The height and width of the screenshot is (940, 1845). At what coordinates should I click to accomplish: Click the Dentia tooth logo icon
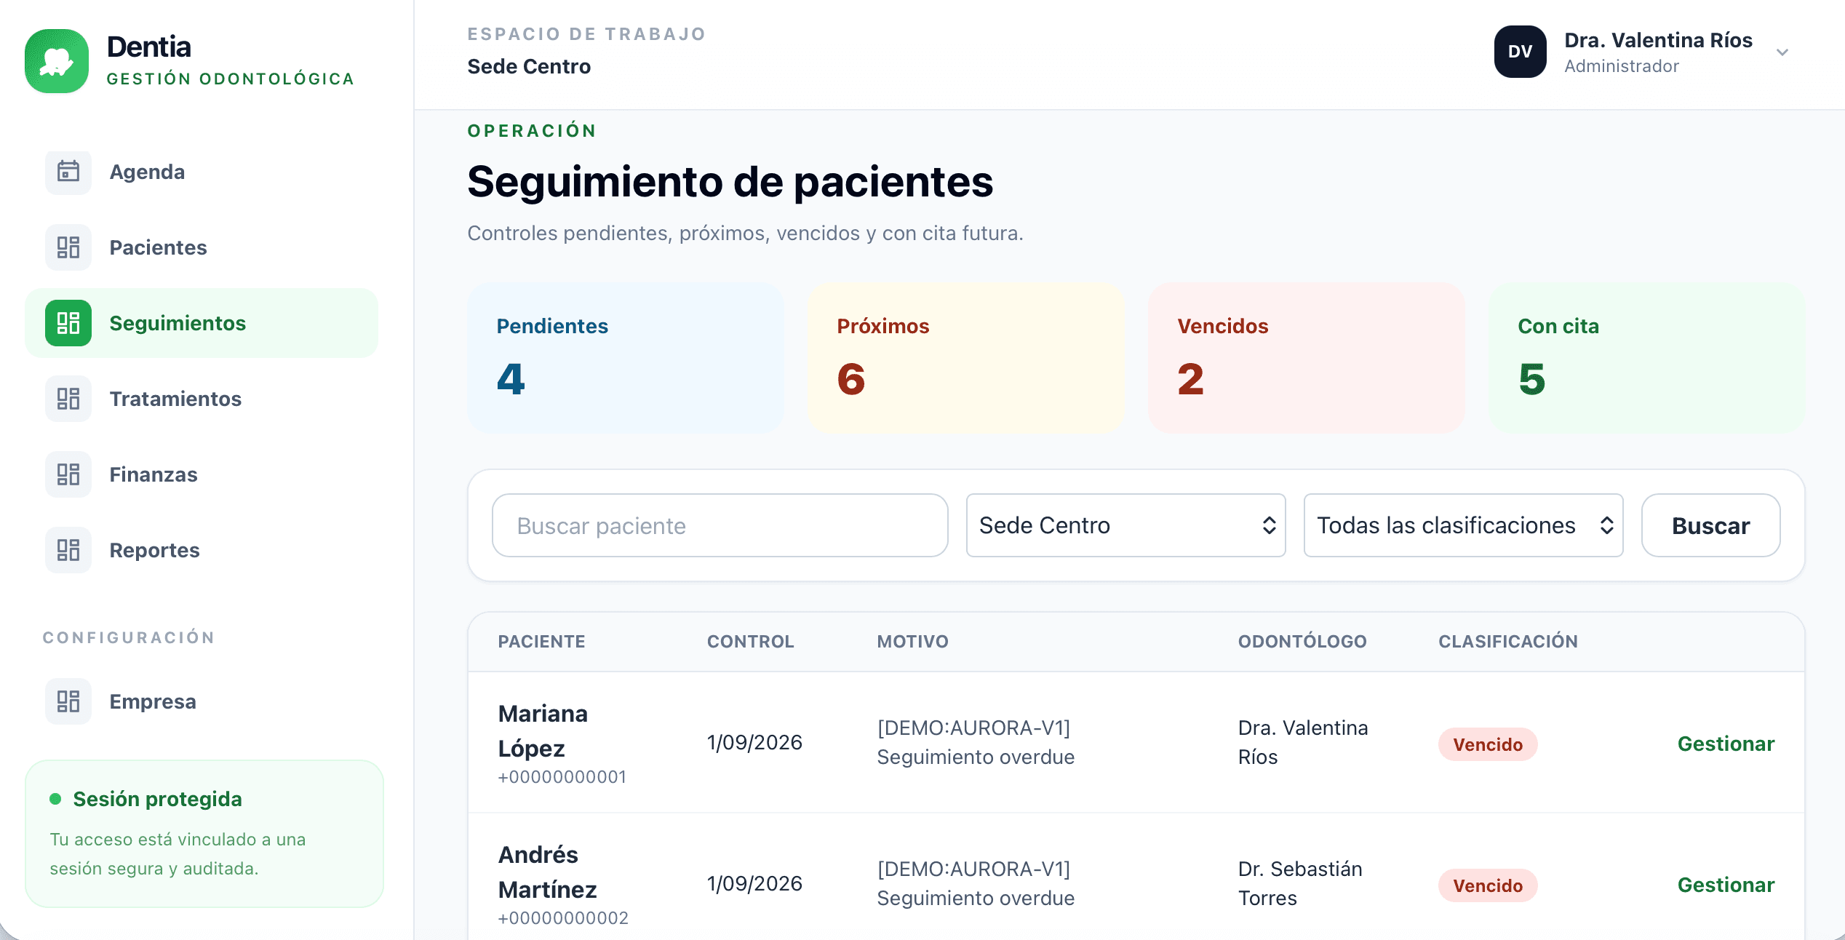pyautogui.click(x=57, y=61)
